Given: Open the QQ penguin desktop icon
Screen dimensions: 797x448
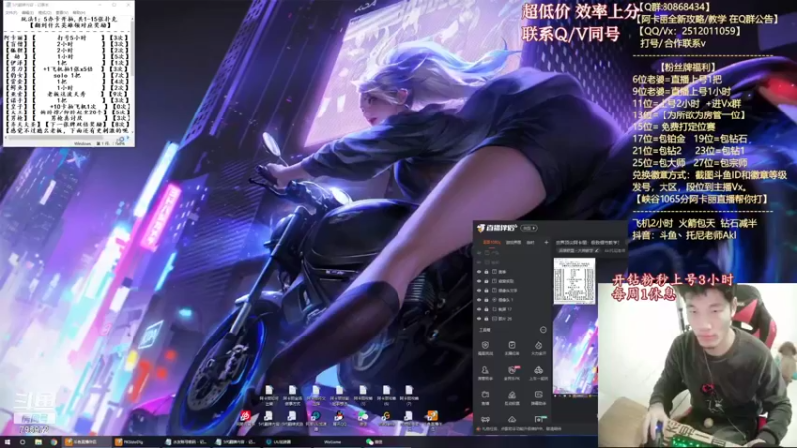Looking at the screenshot, I should coord(339,416).
